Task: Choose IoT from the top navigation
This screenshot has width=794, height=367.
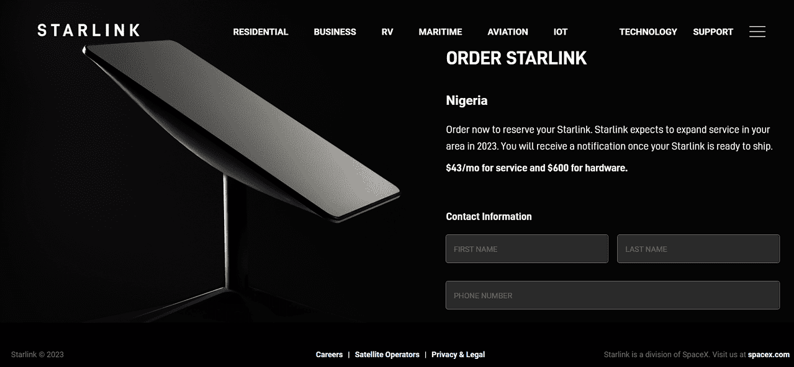Action: pos(560,32)
